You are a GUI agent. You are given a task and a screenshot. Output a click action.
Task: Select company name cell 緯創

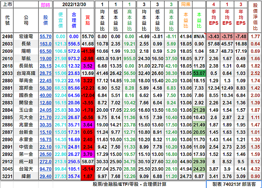pos(26,176)
